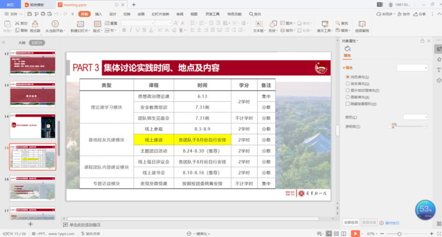Screen dimensions: 442x237
Task: Click the Save icon in quick access toolbar
Action: [x=29, y=14]
